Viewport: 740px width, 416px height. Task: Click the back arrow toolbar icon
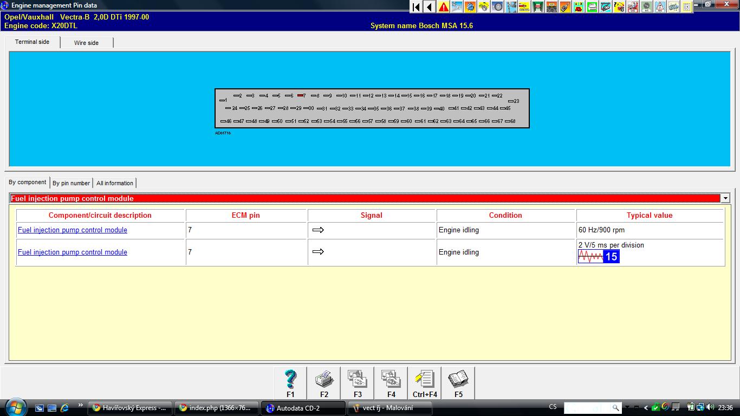pos(429,7)
